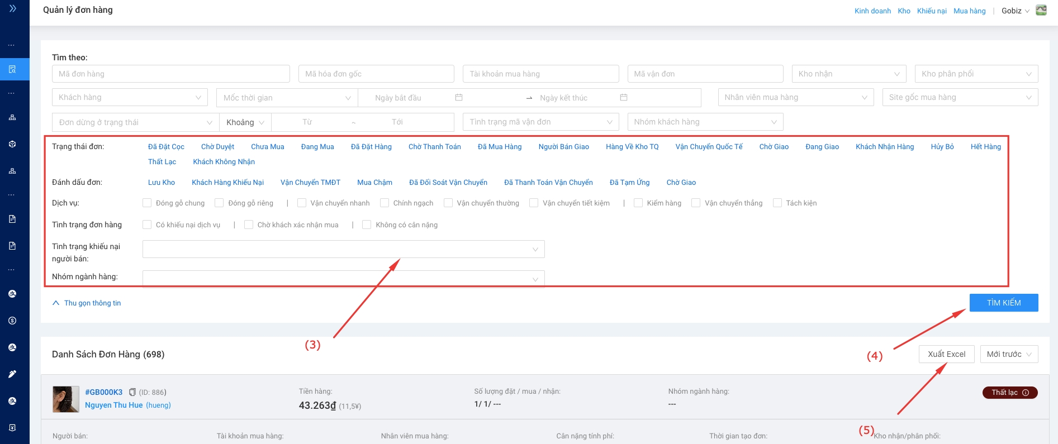Click the highlighted order management sidebar icon
This screenshot has height=444, width=1058.
pyautogui.click(x=12, y=69)
